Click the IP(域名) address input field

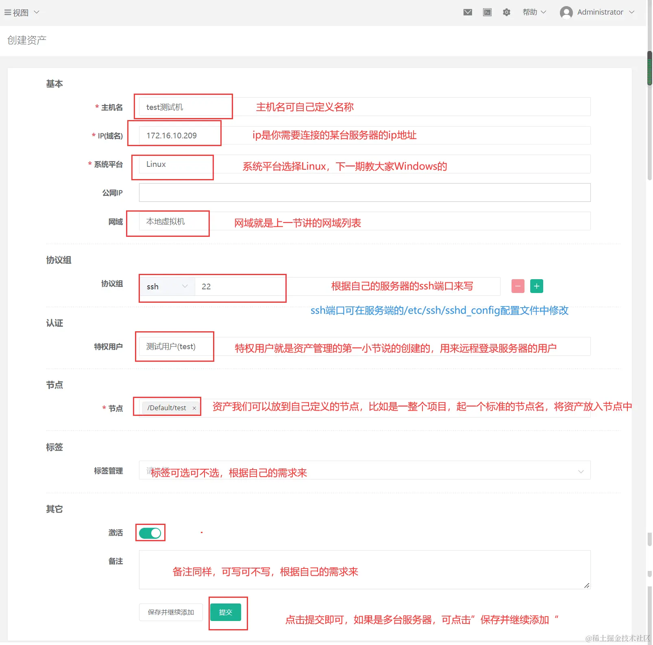click(365, 136)
